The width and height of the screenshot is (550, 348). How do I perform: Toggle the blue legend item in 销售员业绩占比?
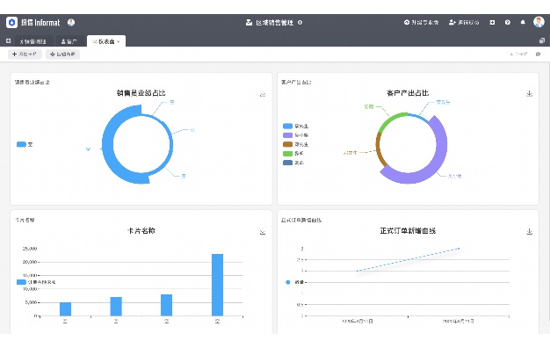25,144
